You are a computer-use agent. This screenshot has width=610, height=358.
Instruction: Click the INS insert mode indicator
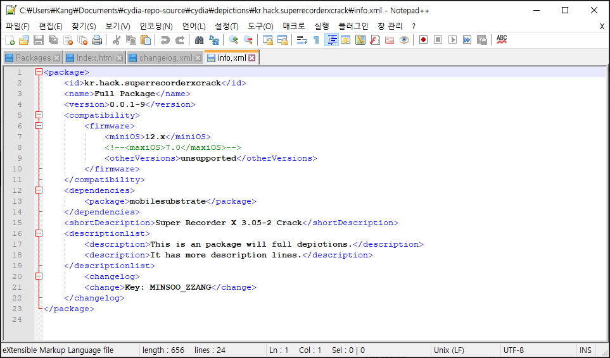(585, 350)
